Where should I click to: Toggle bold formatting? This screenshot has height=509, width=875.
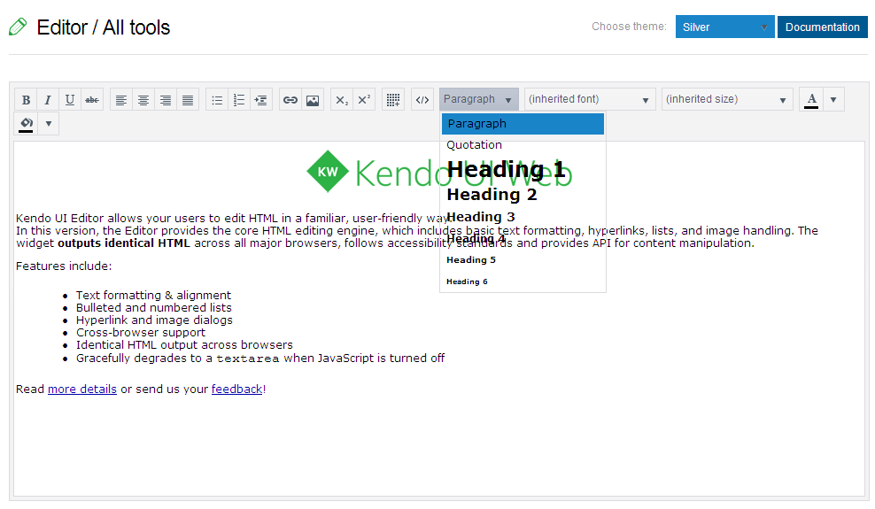[x=26, y=100]
